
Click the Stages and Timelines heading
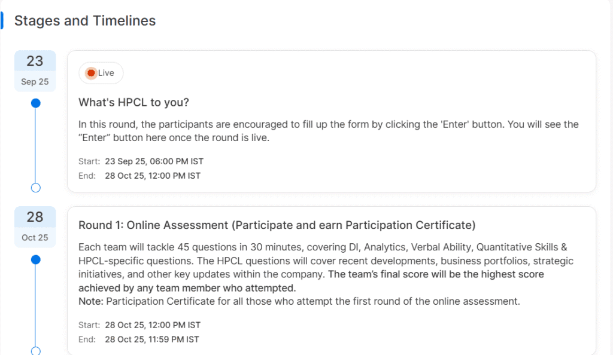[85, 21]
